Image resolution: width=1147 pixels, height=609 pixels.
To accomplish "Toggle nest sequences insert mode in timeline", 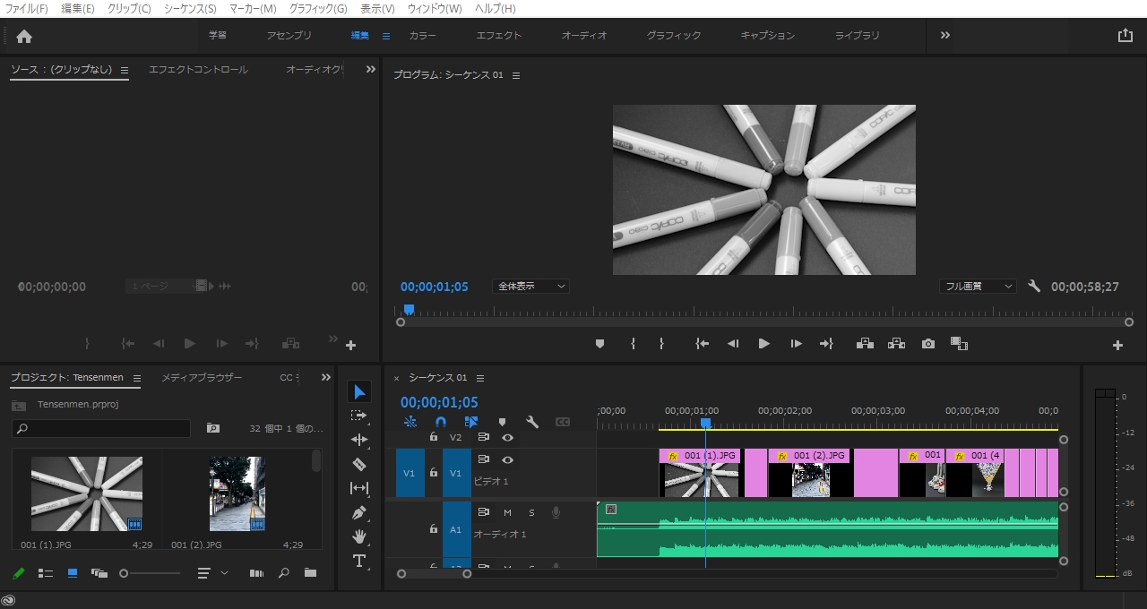I will coord(410,422).
